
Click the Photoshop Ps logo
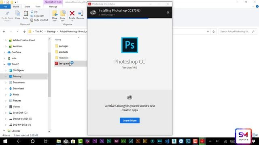[129, 45]
